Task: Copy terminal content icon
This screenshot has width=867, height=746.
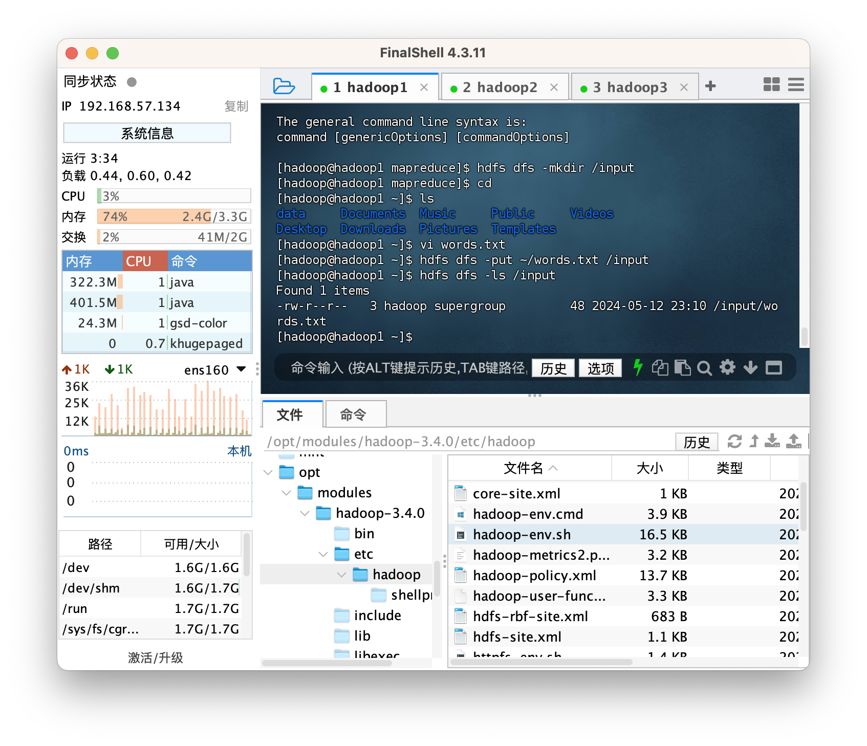Action: (x=660, y=367)
